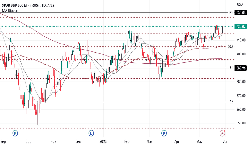Click the 2023 label on time axis

(x=103, y=141)
